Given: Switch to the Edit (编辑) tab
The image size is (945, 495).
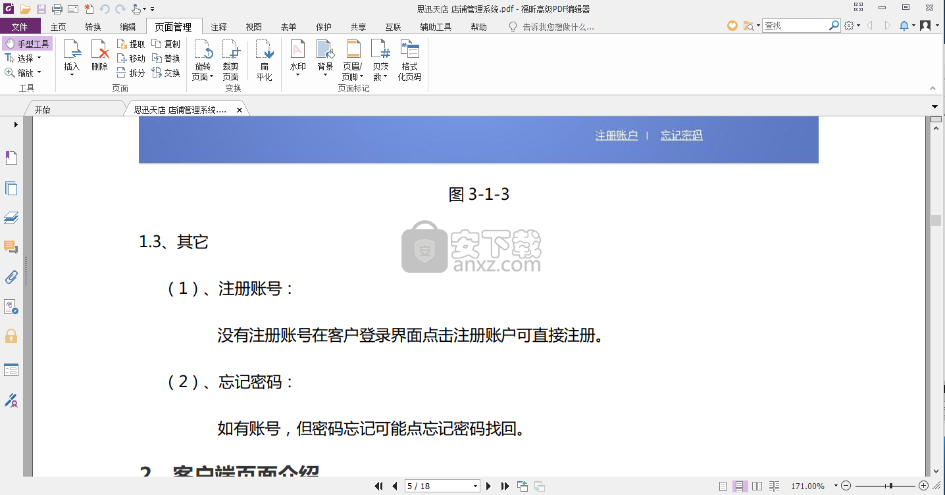Looking at the screenshot, I should point(128,27).
